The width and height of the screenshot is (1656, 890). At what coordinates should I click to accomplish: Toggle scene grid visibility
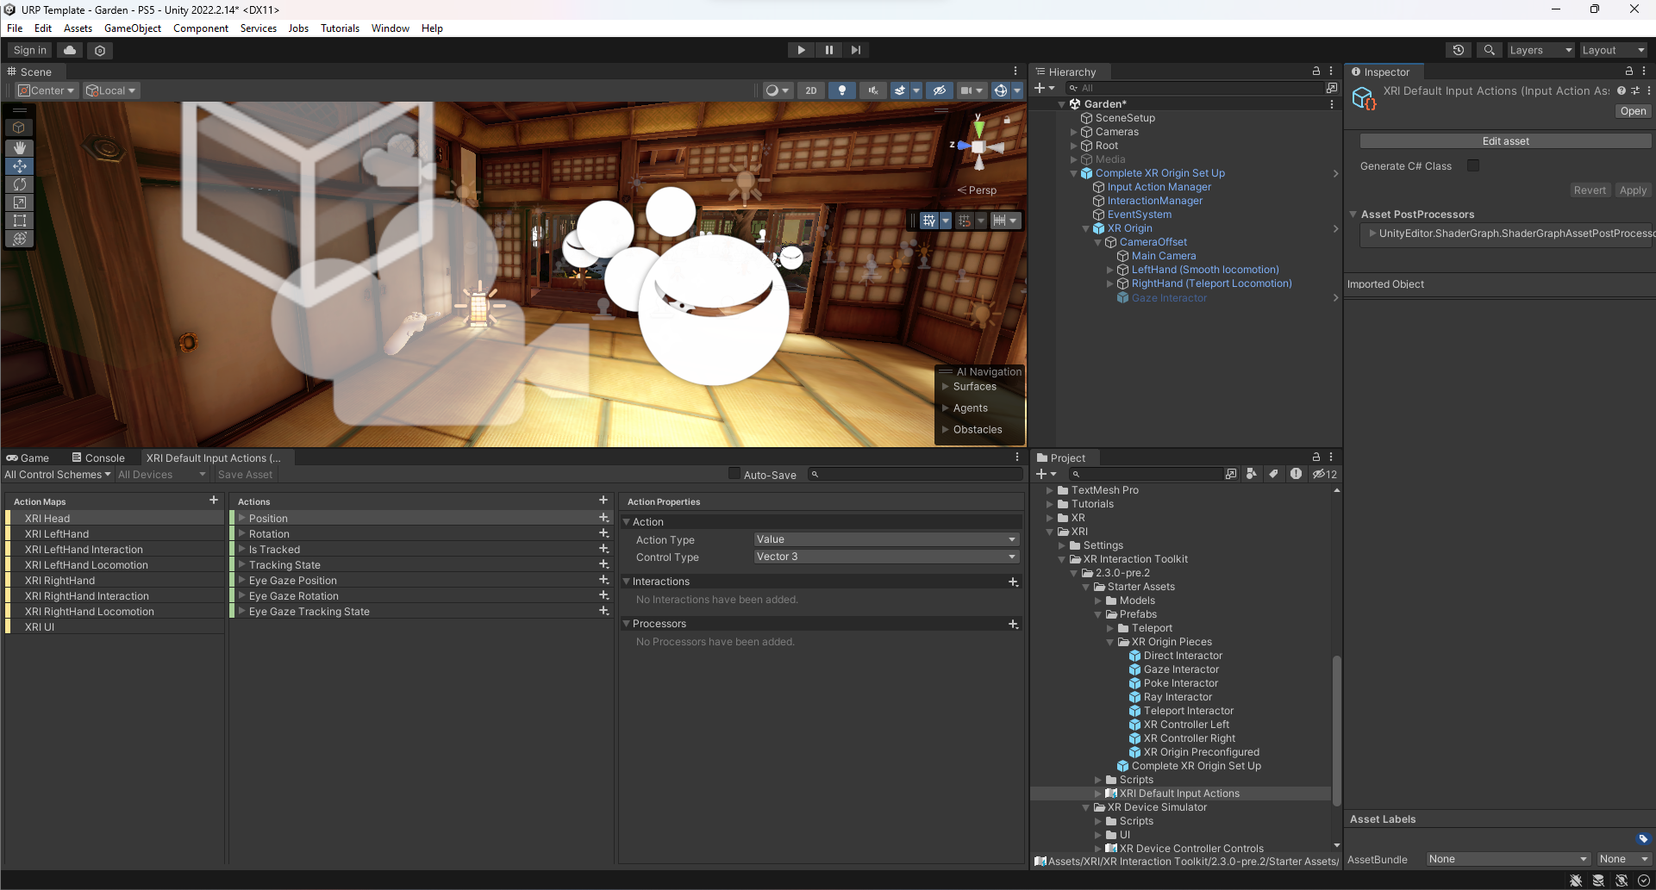click(x=928, y=221)
